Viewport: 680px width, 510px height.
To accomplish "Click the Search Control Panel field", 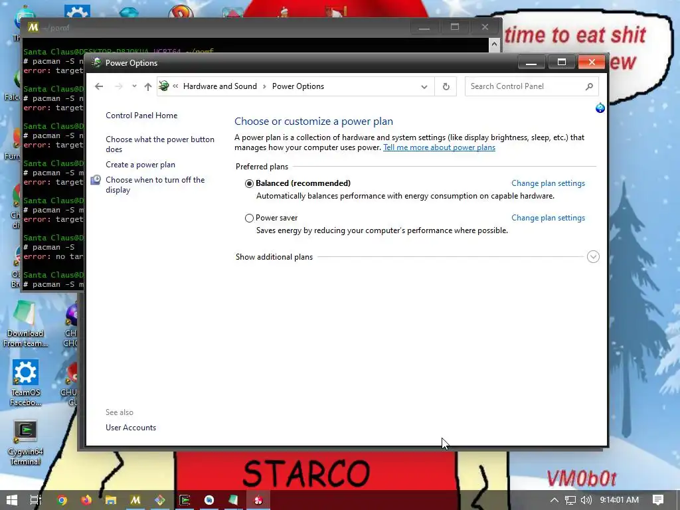I will 532,86.
